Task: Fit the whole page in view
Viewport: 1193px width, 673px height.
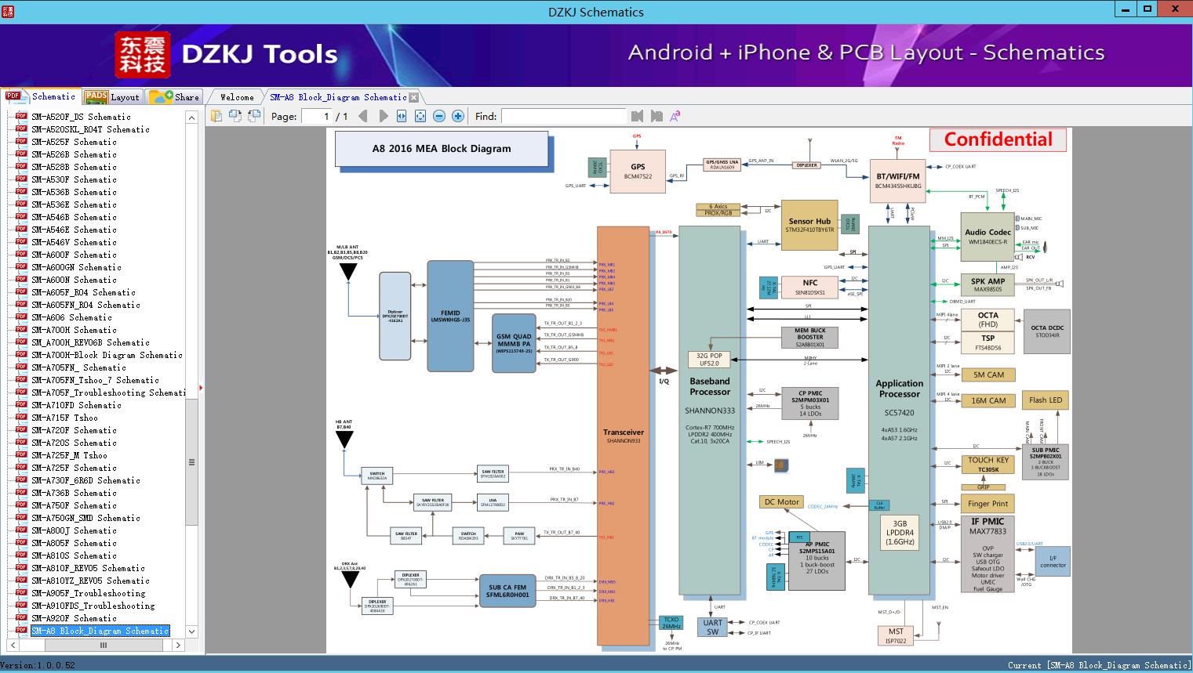Action: click(x=420, y=116)
